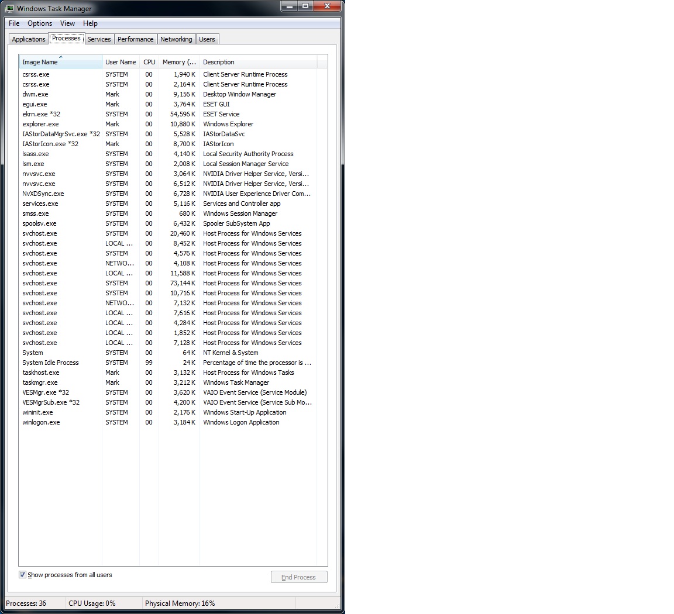Open the Options menu
The height and width of the screenshot is (614, 674).
click(40, 23)
